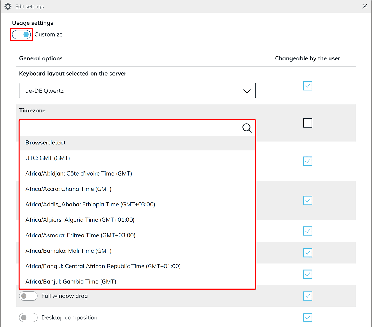The image size is (372, 327).
Task: Turn off the Customize toggle
Action: coord(22,35)
